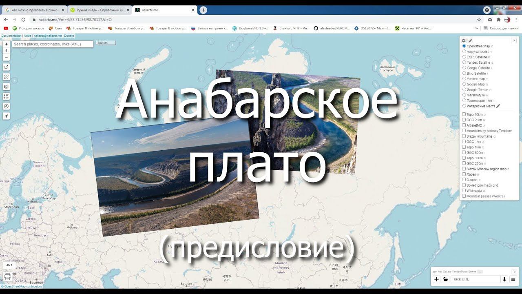522x294 pixels.
Task: Enable Wikimapia overlay
Action: [x=464, y=191]
